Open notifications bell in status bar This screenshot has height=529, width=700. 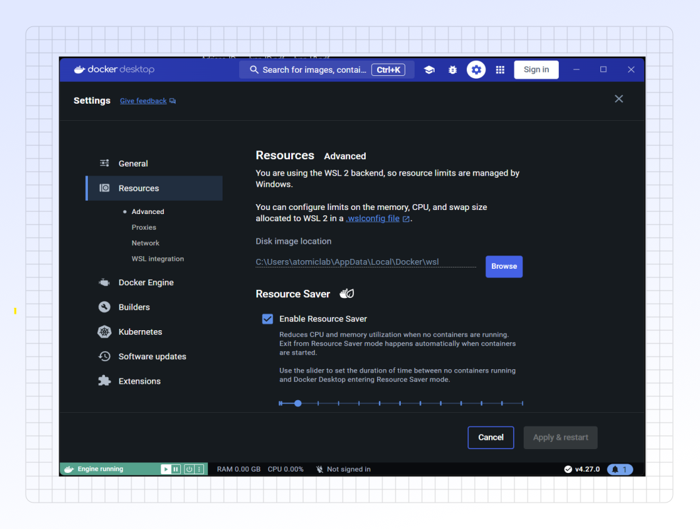point(619,470)
